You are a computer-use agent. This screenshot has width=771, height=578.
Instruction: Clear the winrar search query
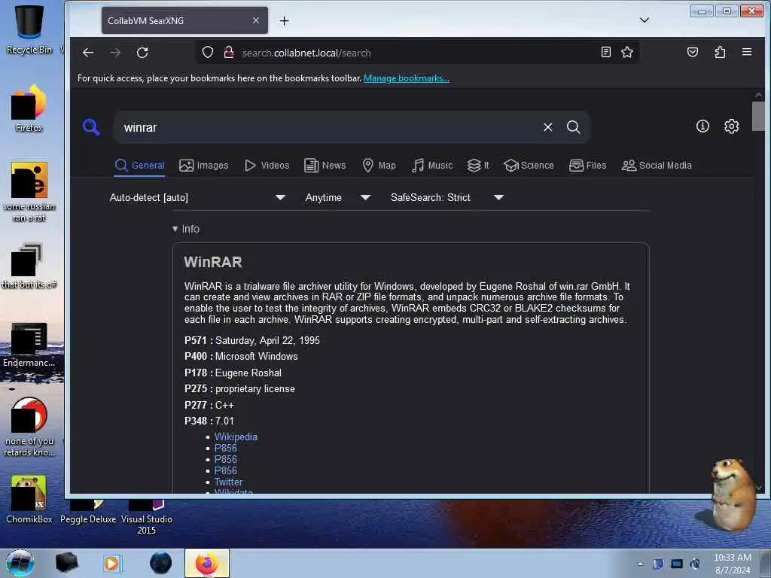(548, 127)
